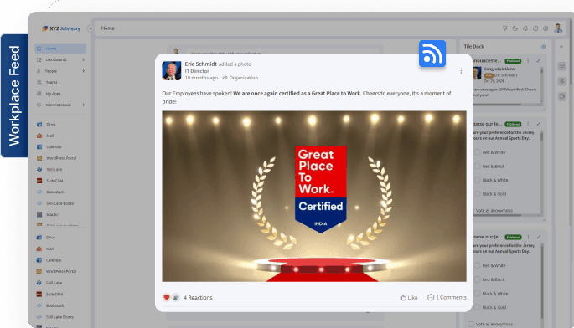This screenshot has height=328, width=574.
Task: Select Black & Gold in the first poll tile
Action: (478, 194)
